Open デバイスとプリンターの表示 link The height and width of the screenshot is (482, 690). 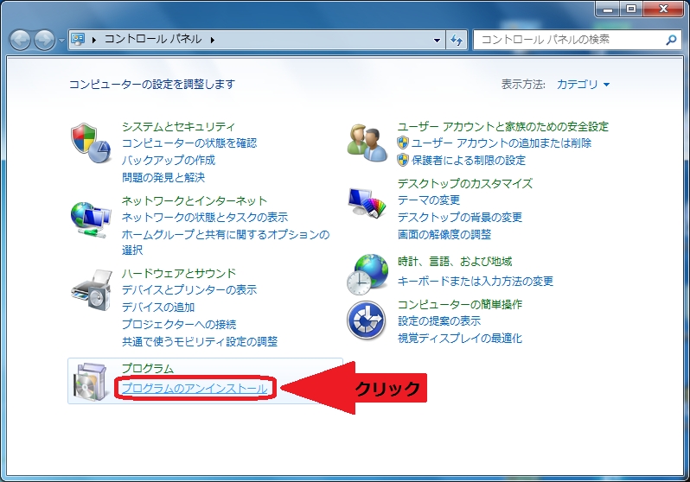tap(189, 290)
